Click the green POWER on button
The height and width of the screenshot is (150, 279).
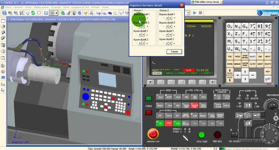click(148, 98)
